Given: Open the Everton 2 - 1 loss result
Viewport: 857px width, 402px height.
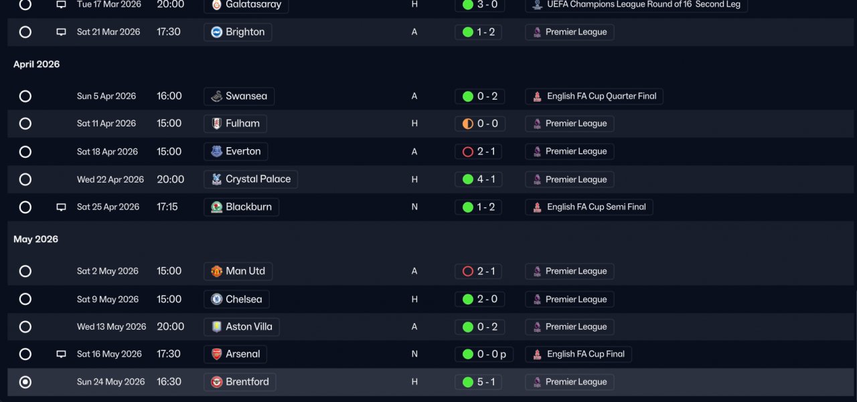Looking at the screenshot, I should point(479,152).
